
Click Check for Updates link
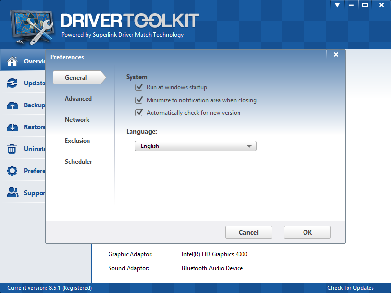[350, 288]
